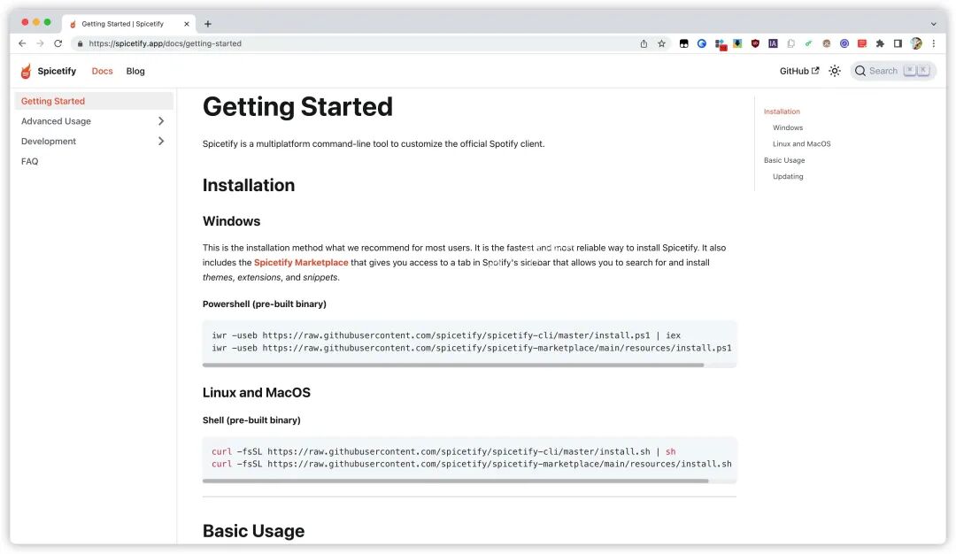Jump to Updating in table of contents
This screenshot has width=956, height=554.
[788, 177]
